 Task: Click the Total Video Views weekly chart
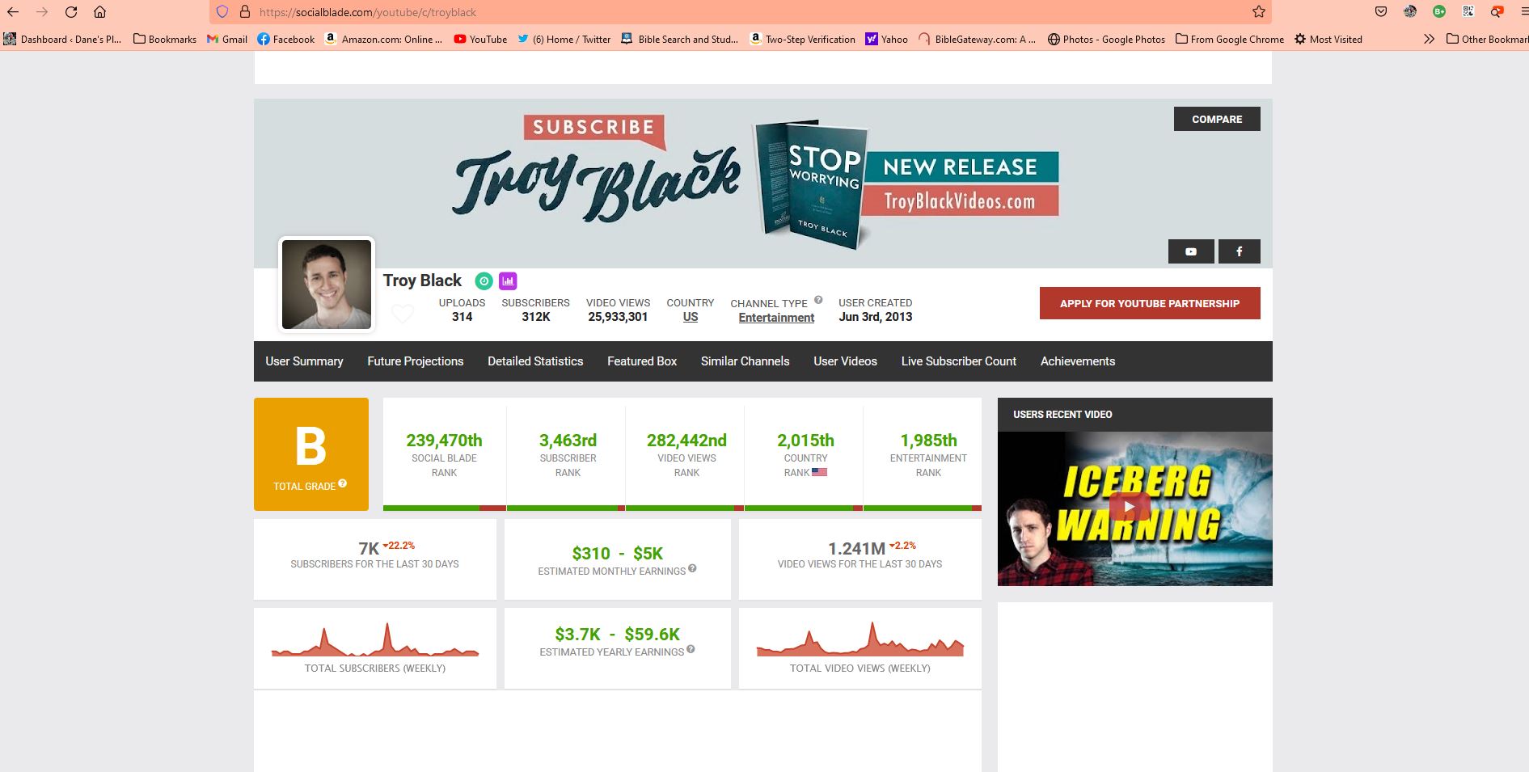point(860,639)
